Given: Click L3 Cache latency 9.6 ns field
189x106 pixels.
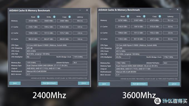Looking at the screenshot, I should (80, 39).
